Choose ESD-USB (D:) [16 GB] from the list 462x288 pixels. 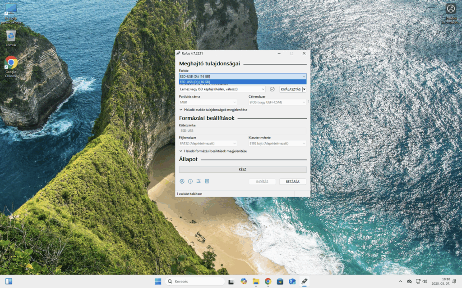coord(243,82)
